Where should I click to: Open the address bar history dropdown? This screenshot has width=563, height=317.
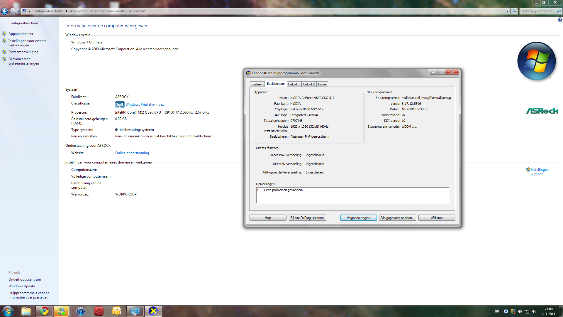507,11
